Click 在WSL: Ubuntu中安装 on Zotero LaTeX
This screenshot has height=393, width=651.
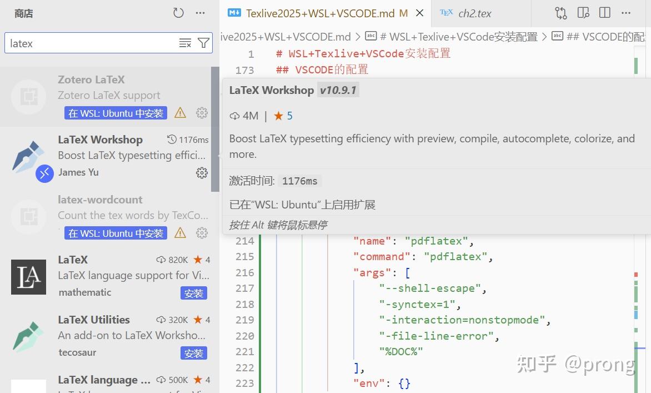pos(115,113)
